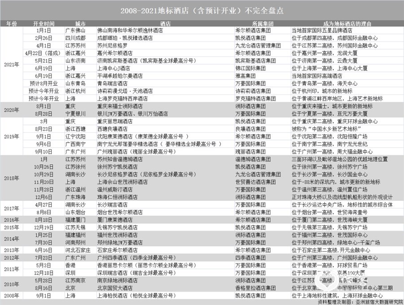The width and height of the screenshot is (404, 305).
Task: Click hotel cell '重庆丽思瑞酒店'
Action: click(x=115, y=121)
